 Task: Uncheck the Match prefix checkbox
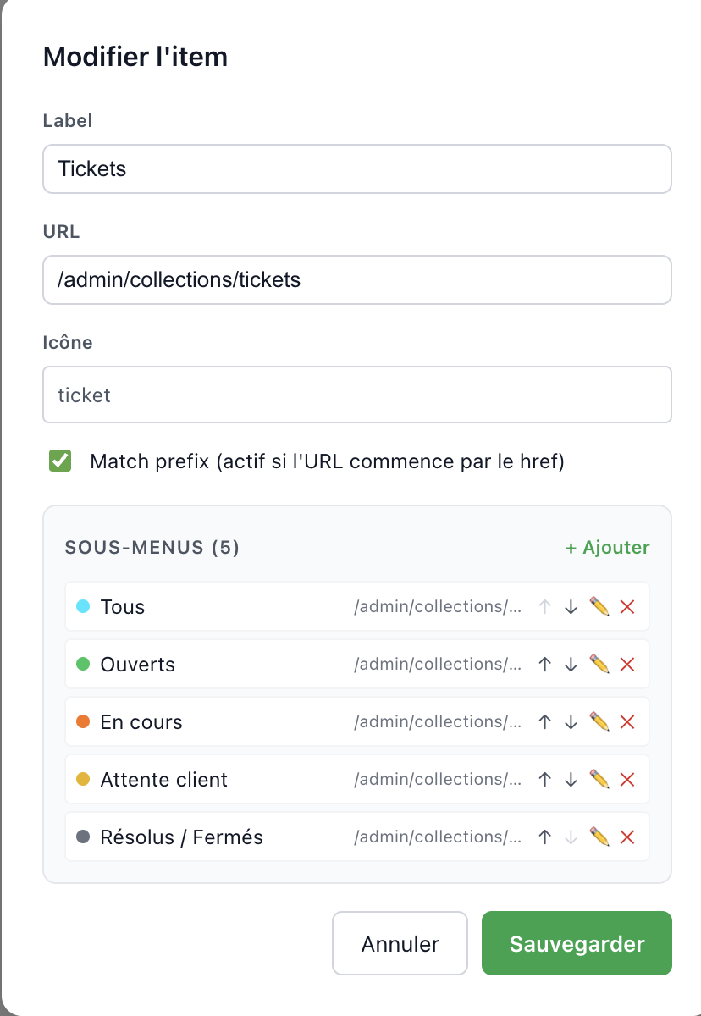click(x=60, y=461)
